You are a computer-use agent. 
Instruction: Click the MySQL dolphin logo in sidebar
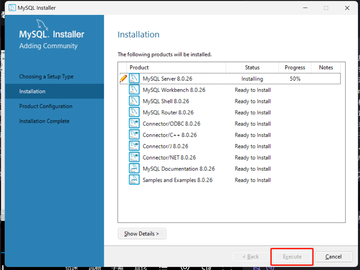click(42, 25)
